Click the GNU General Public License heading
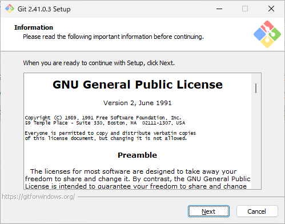The image size is (285, 224). pos(138,85)
